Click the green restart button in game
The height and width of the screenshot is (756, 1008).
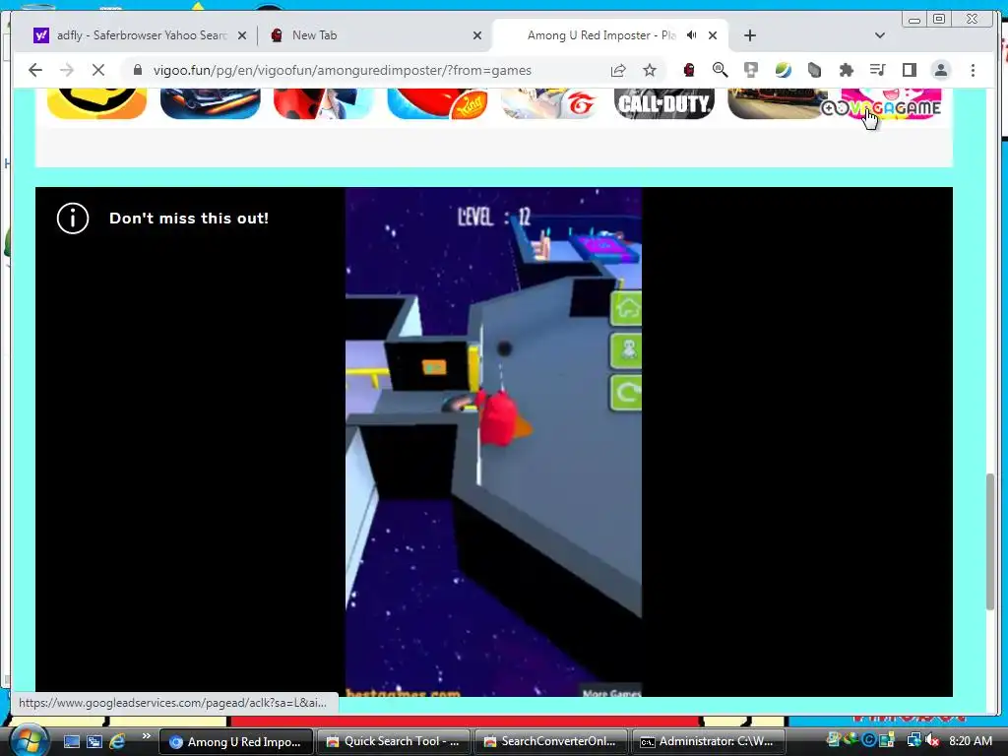tap(626, 393)
